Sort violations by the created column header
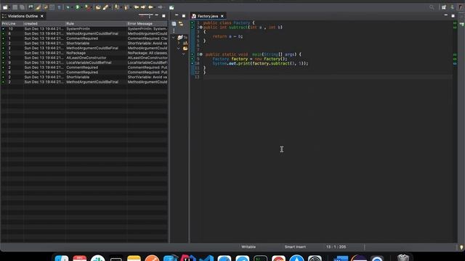Screen dimensions: 465x261 [44, 24]
